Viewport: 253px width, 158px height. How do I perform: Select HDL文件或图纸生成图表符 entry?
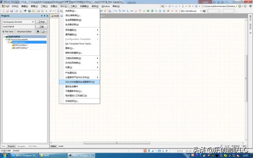pyautogui.click(x=79, y=82)
